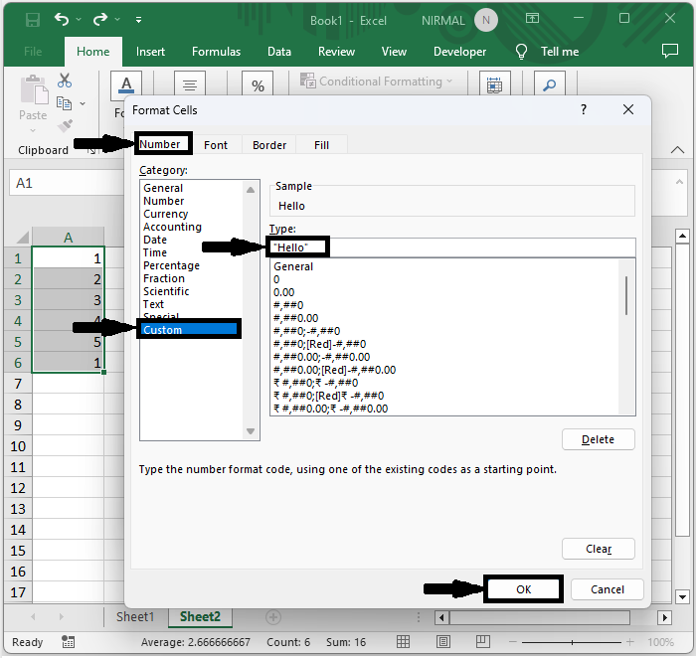This screenshot has height=658, width=697.
Task: Choose Percentage in the Category list
Action: click(171, 265)
